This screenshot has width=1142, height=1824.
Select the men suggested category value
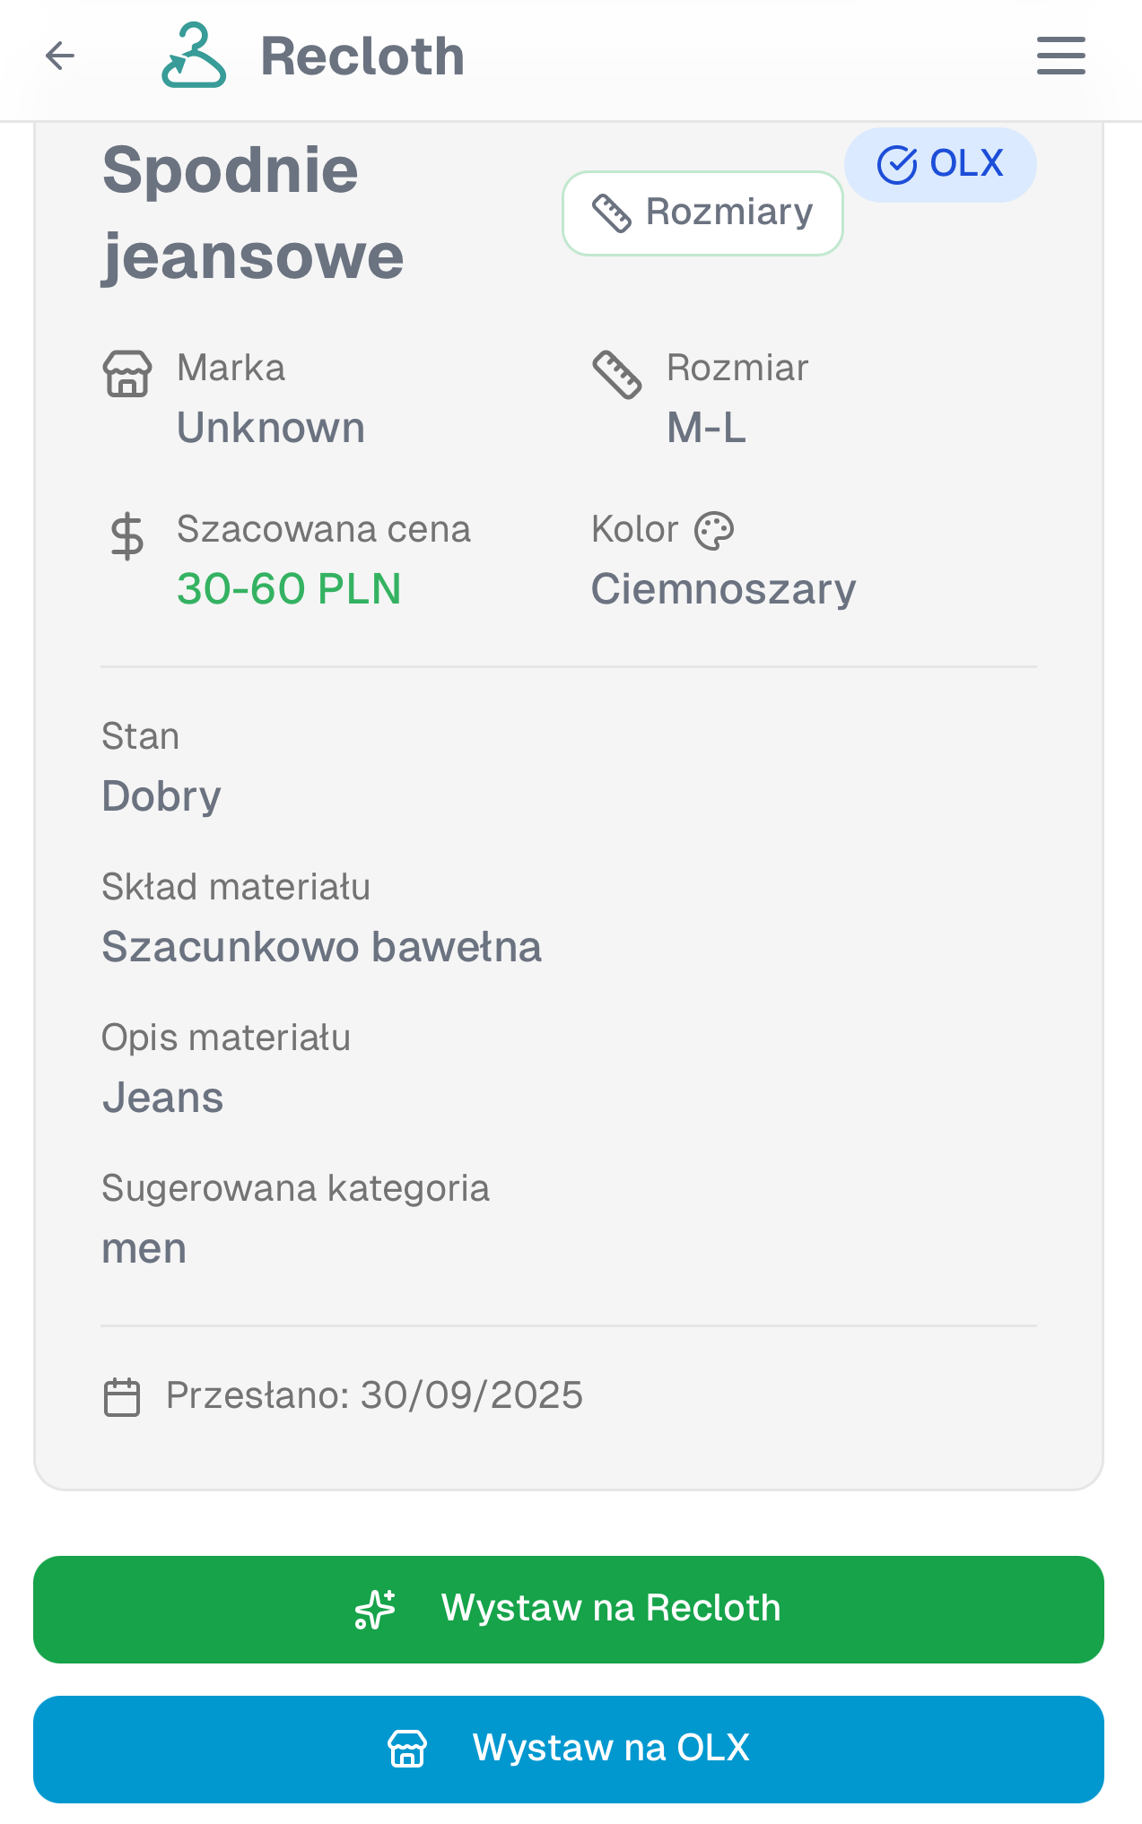tap(144, 1248)
